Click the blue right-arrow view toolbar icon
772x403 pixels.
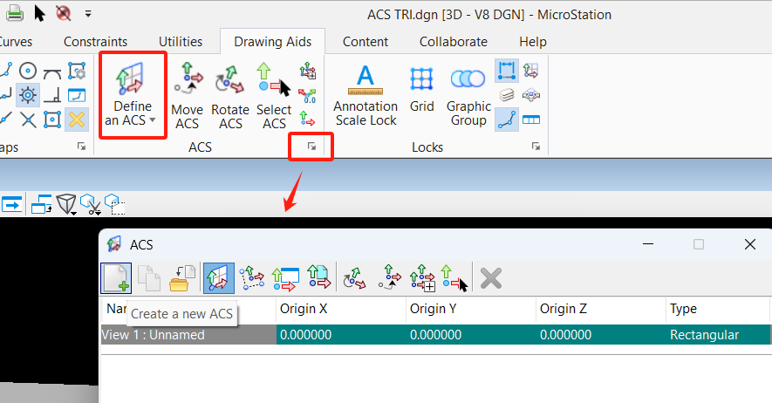[12, 204]
